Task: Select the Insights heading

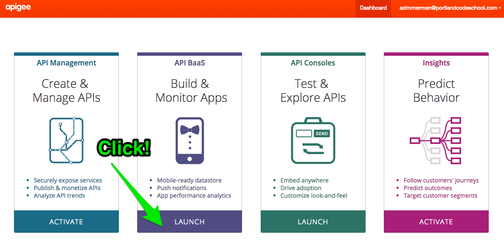Action: pyautogui.click(x=436, y=63)
